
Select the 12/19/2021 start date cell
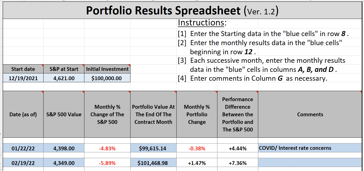pyautogui.click(x=23, y=78)
